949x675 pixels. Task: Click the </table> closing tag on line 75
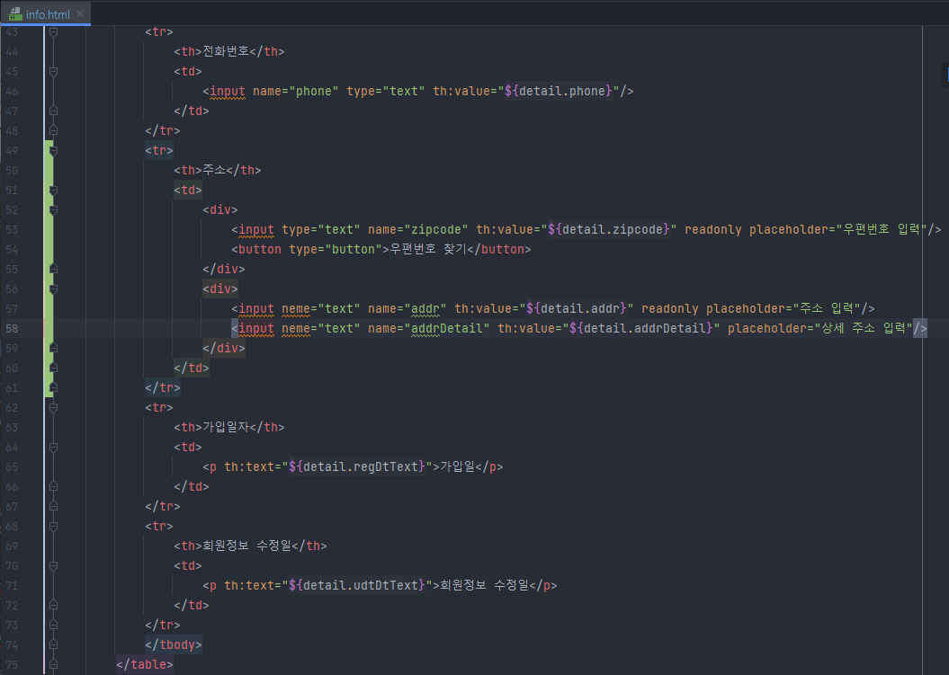coord(145,665)
